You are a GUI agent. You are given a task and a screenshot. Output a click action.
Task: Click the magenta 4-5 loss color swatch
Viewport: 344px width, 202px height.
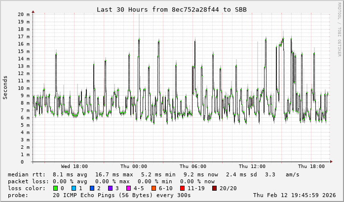(x=129, y=188)
